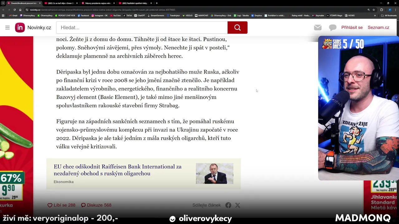399x224 pixels.
Task: Click the Ekonomika category label
Action: [x=64, y=182]
